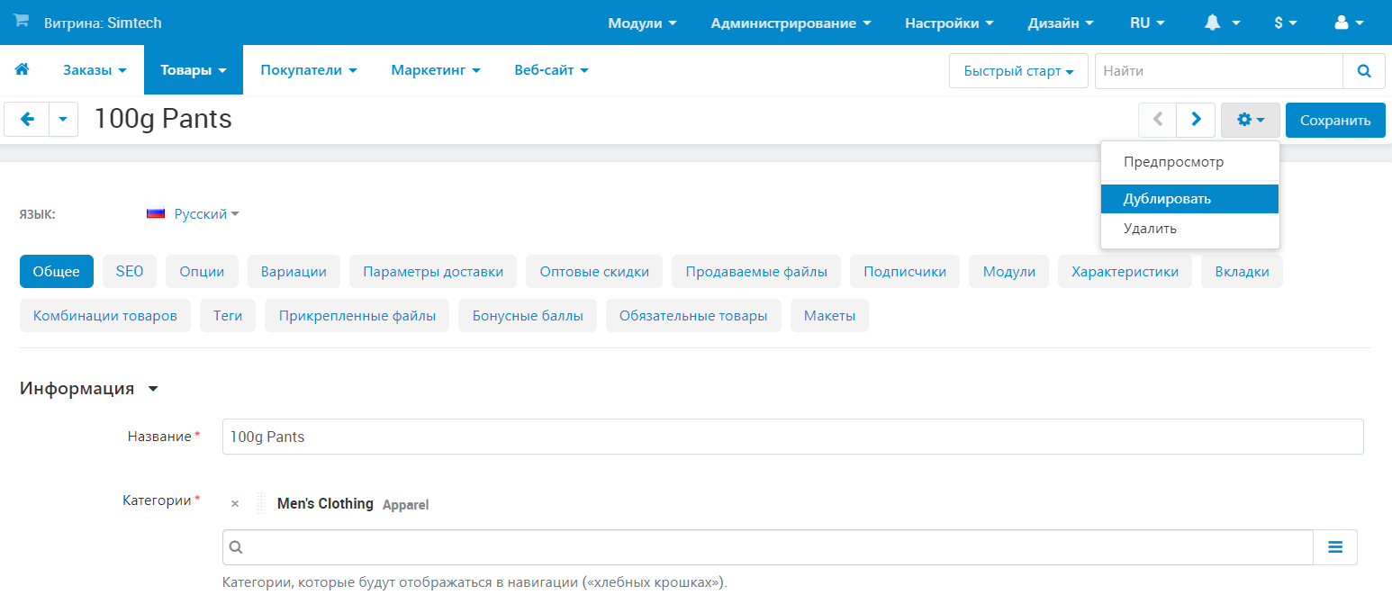The image size is (1392, 604).
Task: Open the user account icon menu
Action: tap(1349, 23)
